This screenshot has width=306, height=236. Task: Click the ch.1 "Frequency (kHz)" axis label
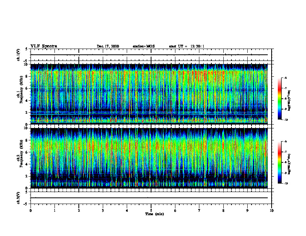(x=21, y=89)
